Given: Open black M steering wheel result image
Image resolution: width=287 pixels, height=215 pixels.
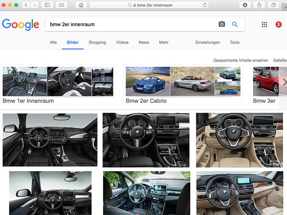Looking at the screenshot, I should coord(146,140).
